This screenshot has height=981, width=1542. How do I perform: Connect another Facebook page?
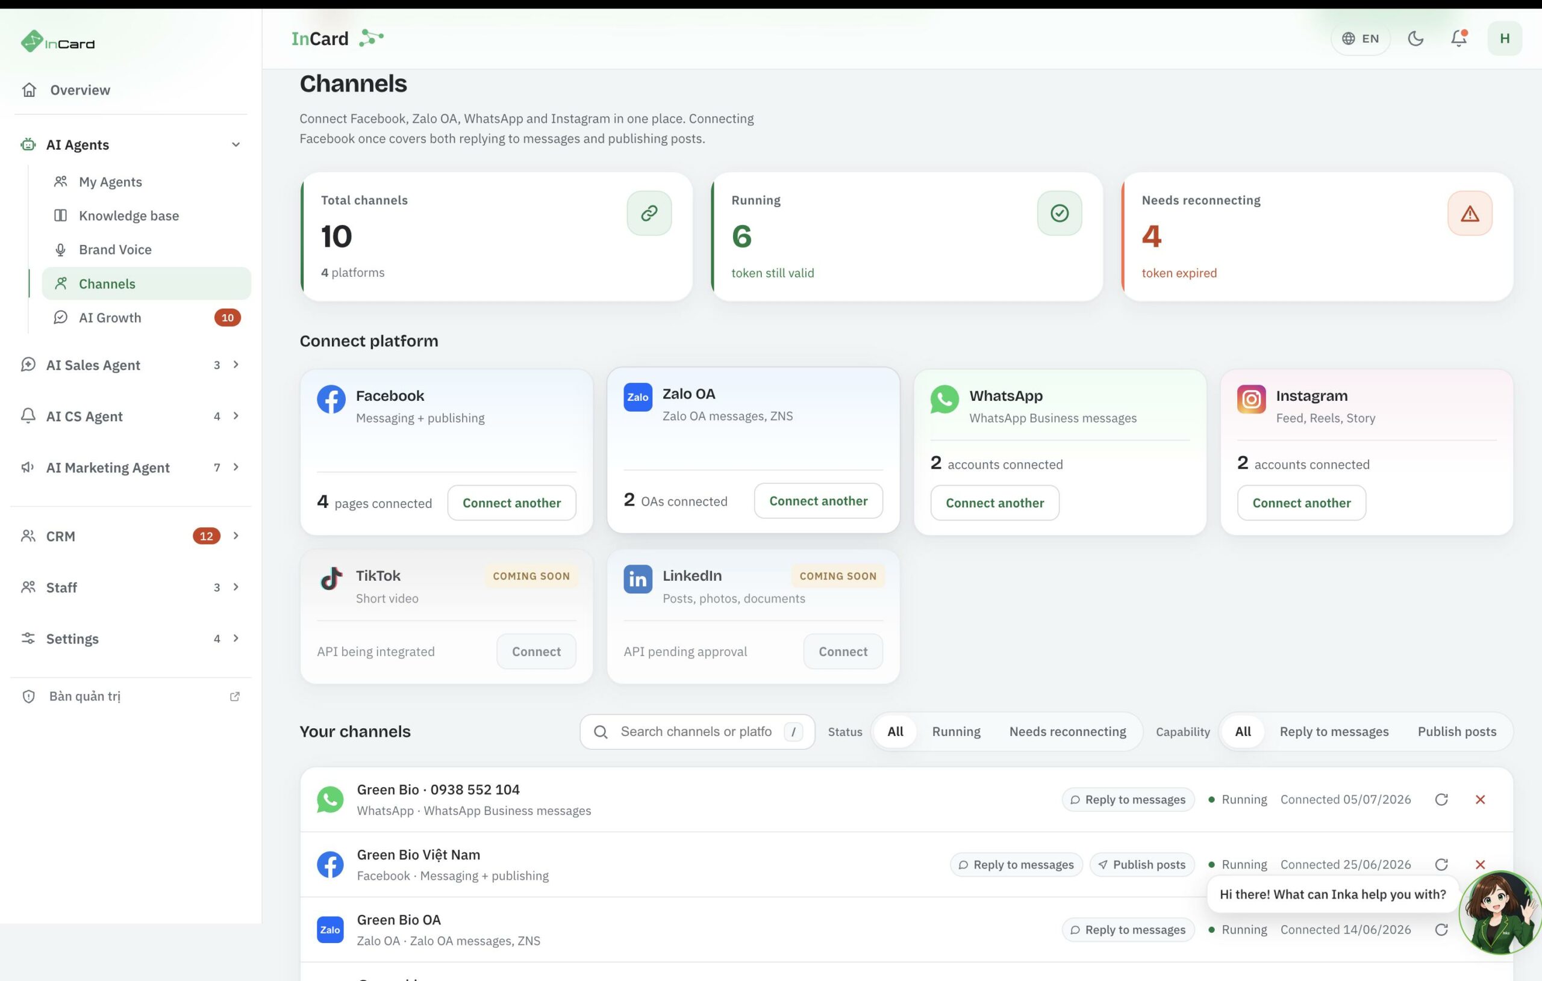pos(511,503)
